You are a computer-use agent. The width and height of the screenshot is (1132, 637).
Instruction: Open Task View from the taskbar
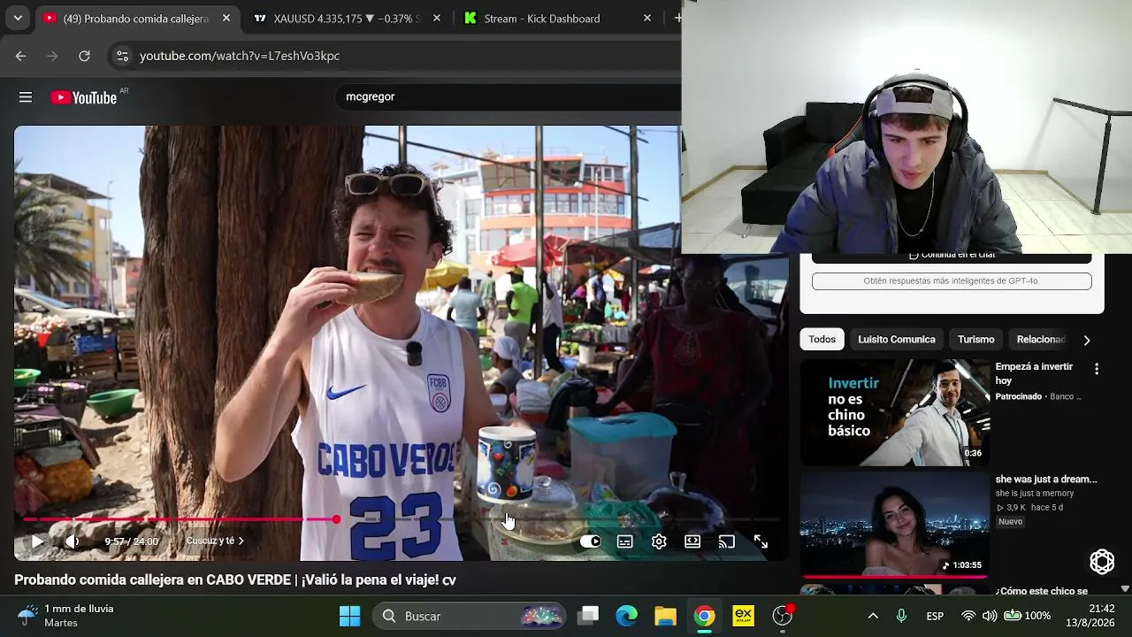589,616
